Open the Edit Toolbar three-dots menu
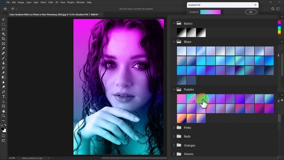 [x=3, y=120]
